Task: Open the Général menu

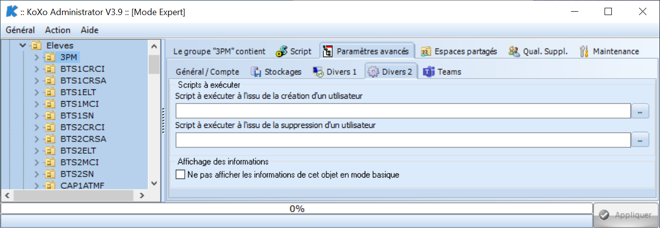Action: [x=20, y=30]
